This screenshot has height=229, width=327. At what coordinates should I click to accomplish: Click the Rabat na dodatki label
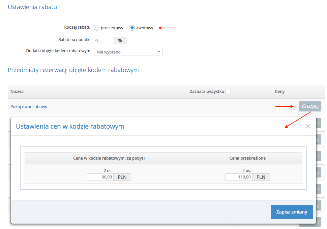click(x=74, y=40)
